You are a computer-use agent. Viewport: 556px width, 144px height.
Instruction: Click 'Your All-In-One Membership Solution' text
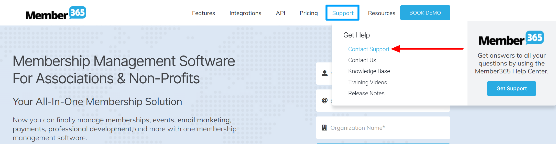click(x=97, y=102)
